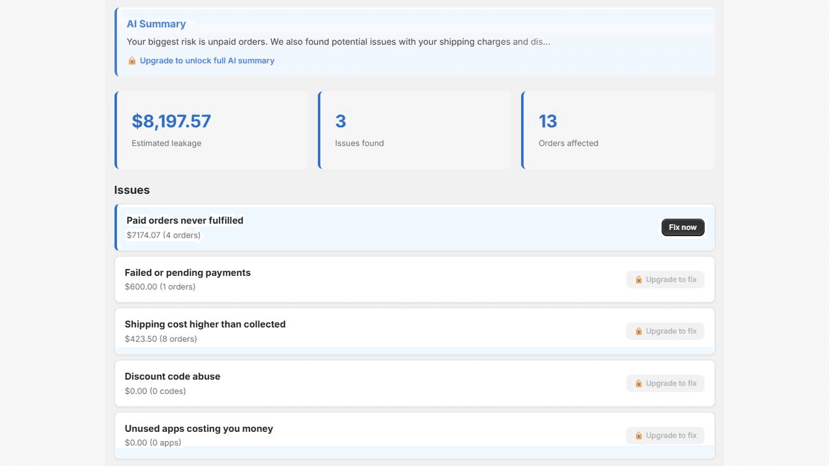Click the $8,197.57 estimated leakage value
This screenshot has height=466, width=829.
click(171, 121)
